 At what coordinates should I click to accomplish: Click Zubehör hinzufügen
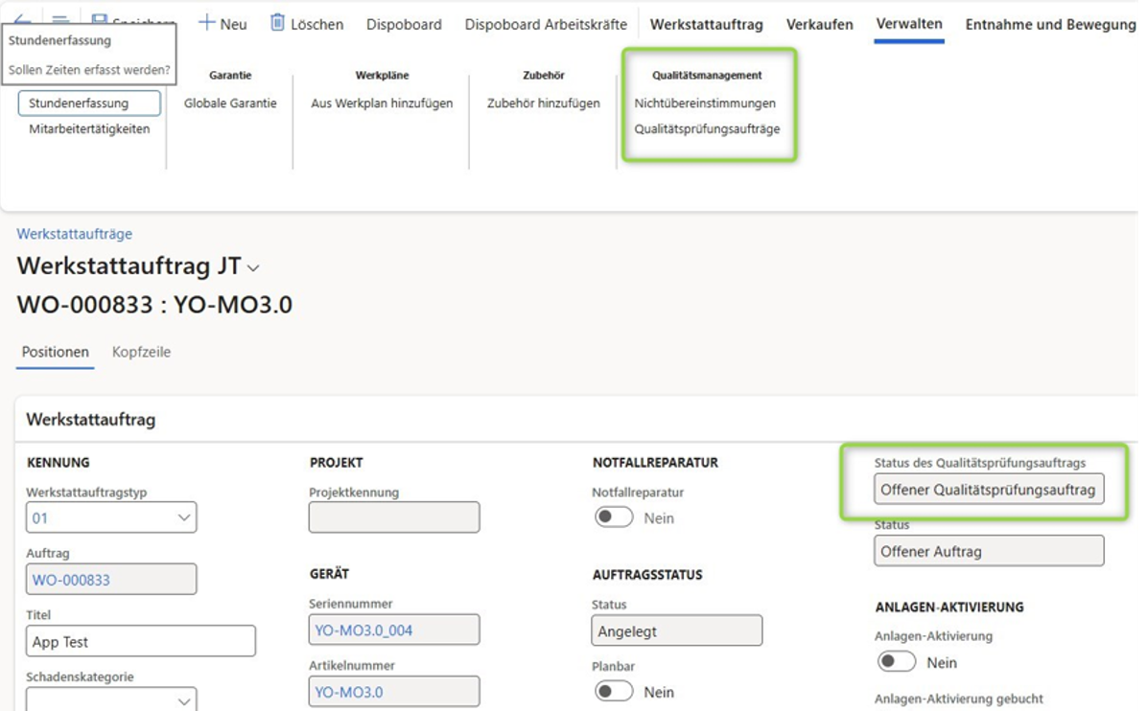point(543,103)
